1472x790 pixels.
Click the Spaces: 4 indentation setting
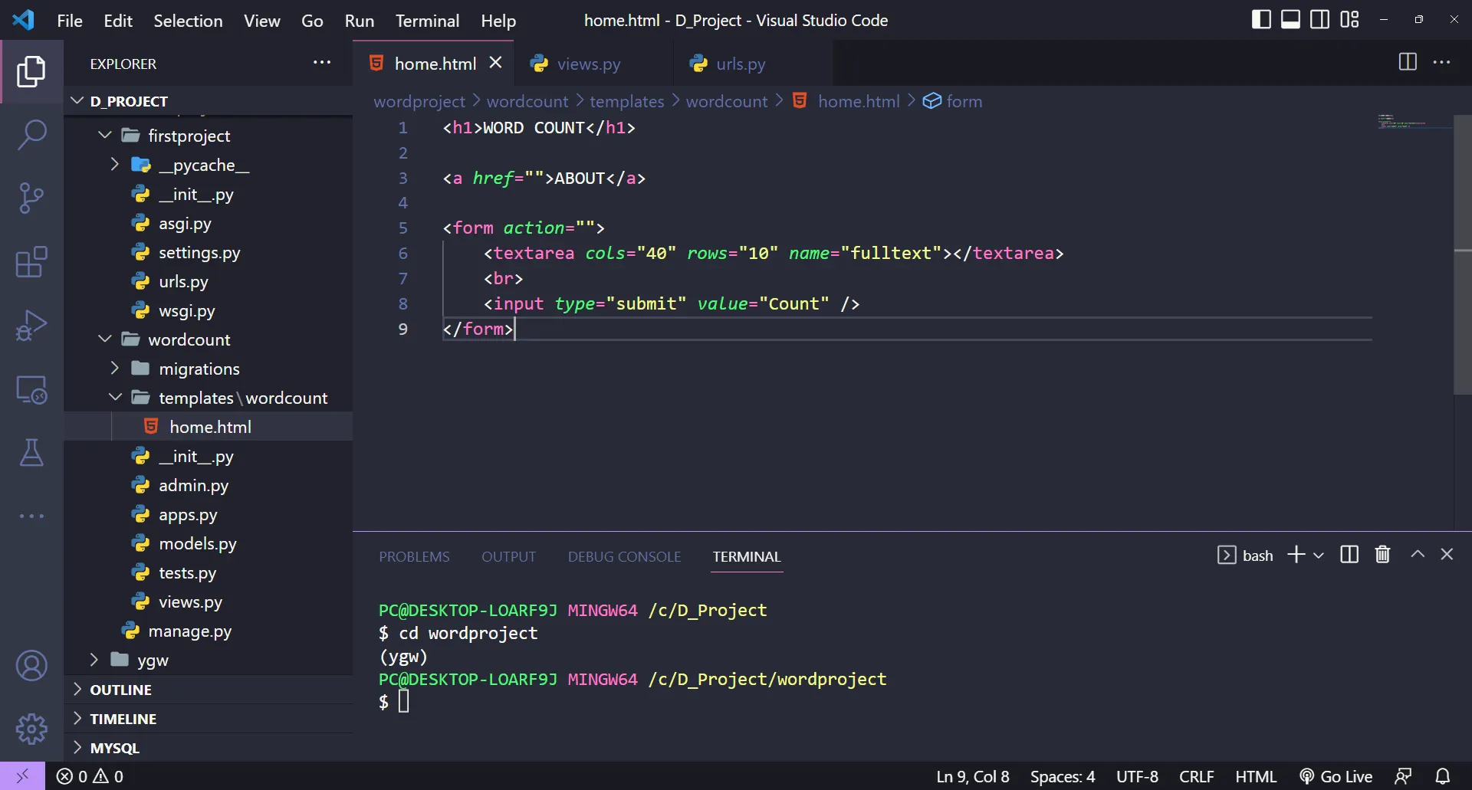[1062, 776]
